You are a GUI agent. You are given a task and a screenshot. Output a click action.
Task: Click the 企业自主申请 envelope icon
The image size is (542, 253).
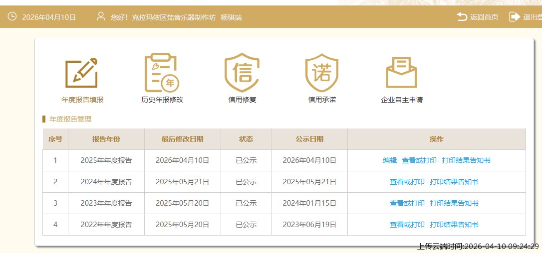pos(402,73)
